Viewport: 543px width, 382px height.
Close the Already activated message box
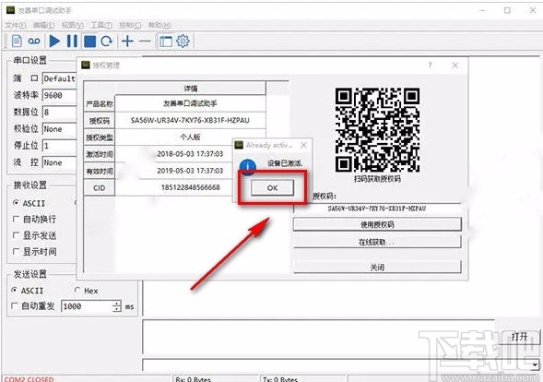(303, 145)
